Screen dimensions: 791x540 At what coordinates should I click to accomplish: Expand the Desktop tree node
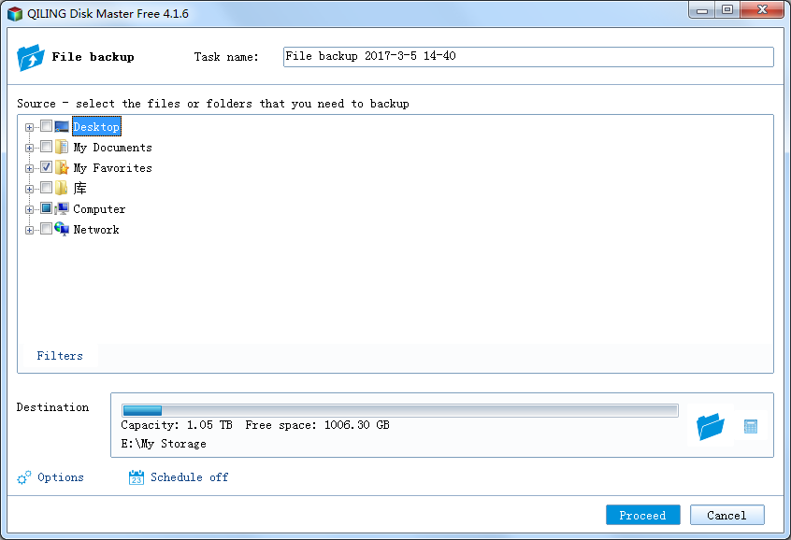tap(29, 128)
